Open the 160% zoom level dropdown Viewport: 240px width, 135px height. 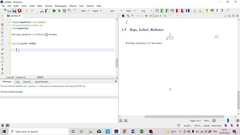(x=207, y=121)
